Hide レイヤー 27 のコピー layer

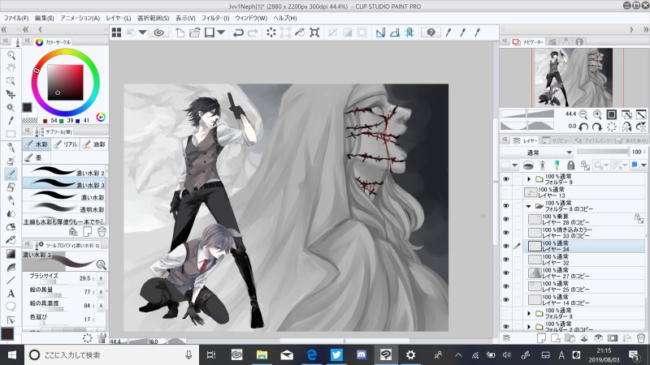(x=505, y=273)
